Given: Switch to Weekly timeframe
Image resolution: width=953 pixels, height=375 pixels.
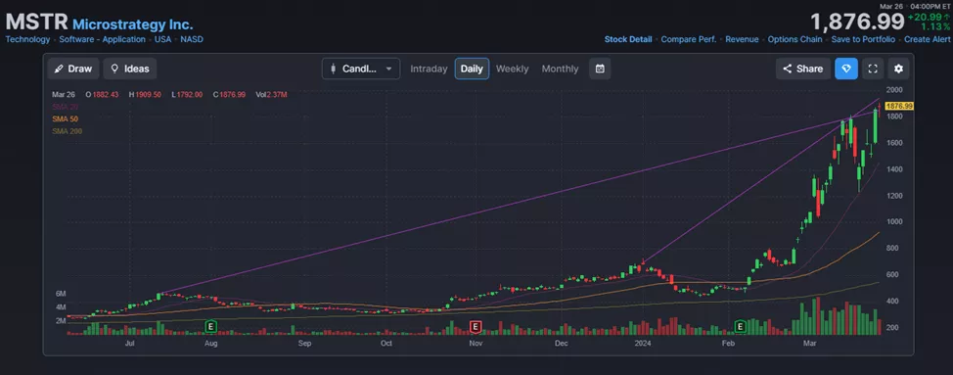Looking at the screenshot, I should tap(513, 69).
